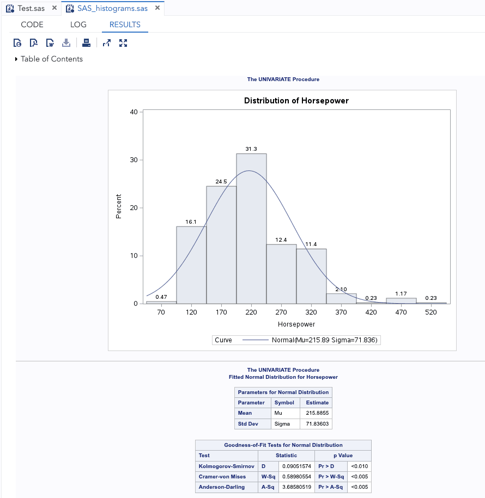Close the Test.sas tab
The width and height of the screenshot is (485, 498).
(x=54, y=9)
